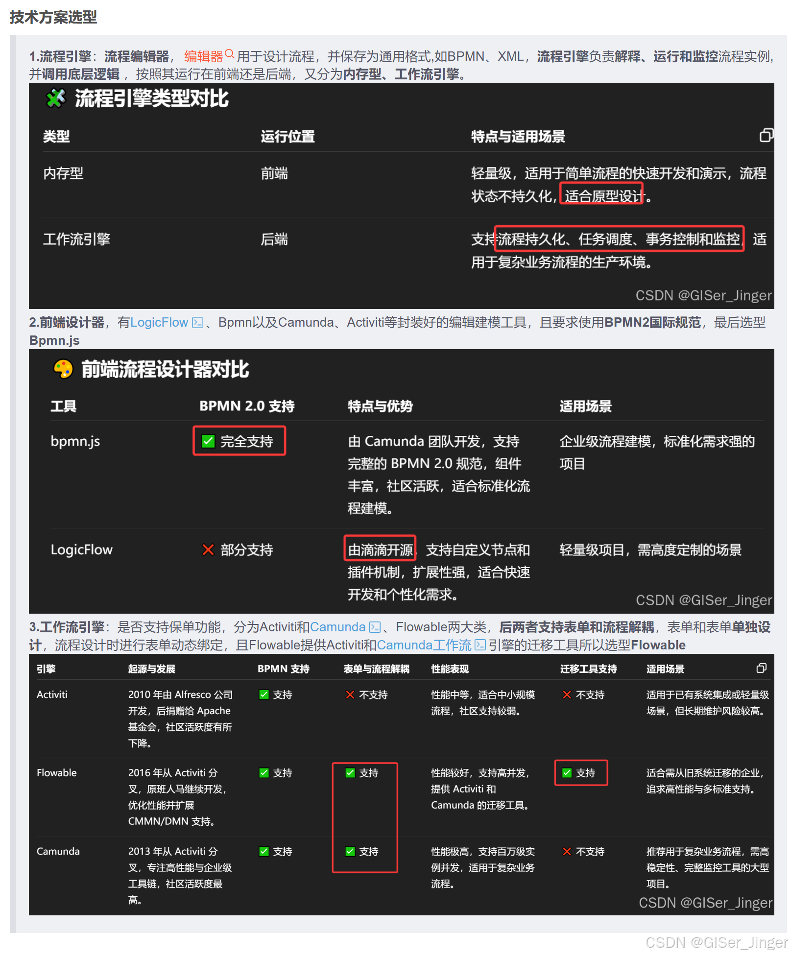Select the Camunda cell in engine column

point(58,851)
